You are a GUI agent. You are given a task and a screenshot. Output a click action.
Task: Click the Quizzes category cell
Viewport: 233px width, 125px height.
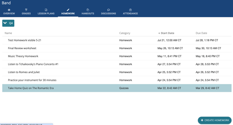124,88
